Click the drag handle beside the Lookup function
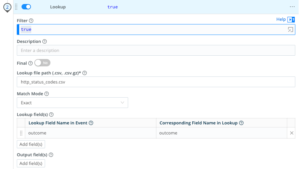Screen dimensions: 301x169 click(16, 7)
